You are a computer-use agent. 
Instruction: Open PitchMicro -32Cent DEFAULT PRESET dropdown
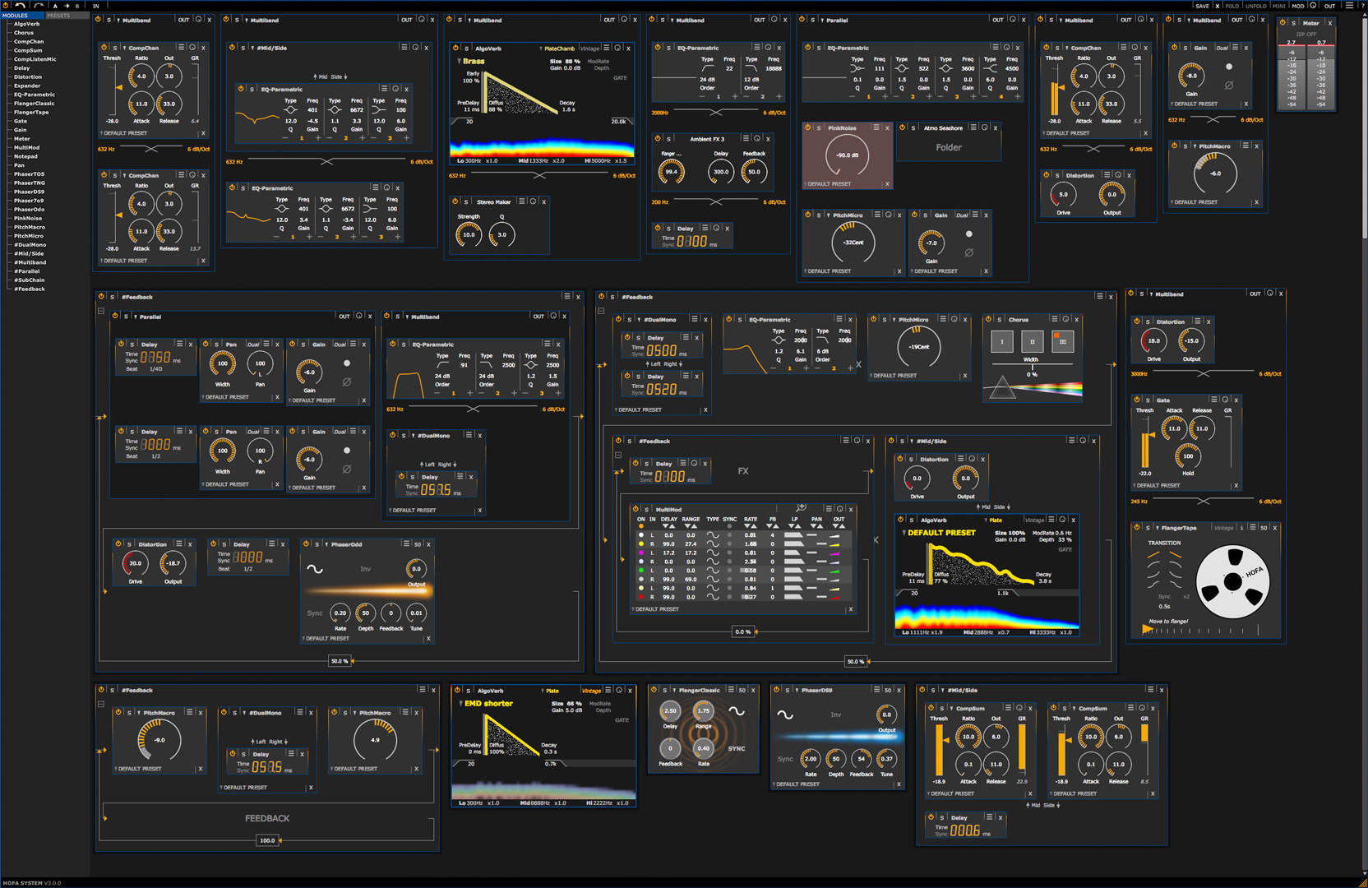(x=830, y=271)
